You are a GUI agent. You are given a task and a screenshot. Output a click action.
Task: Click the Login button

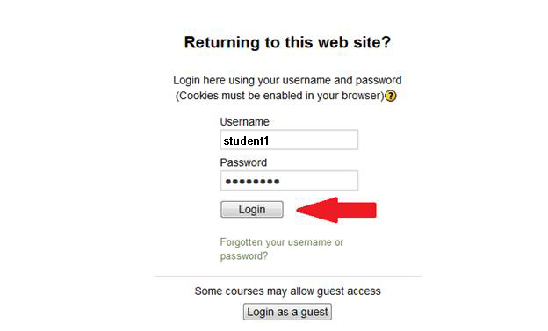pos(252,209)
